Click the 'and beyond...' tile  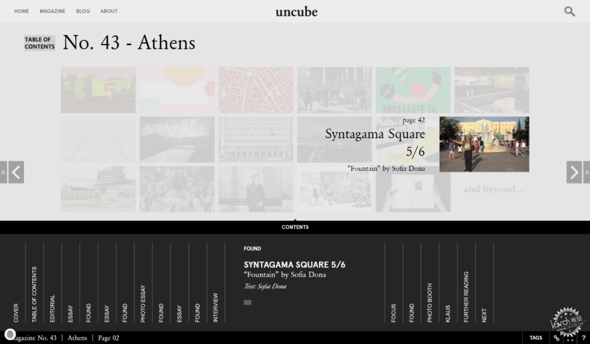[x=493, y=189]
